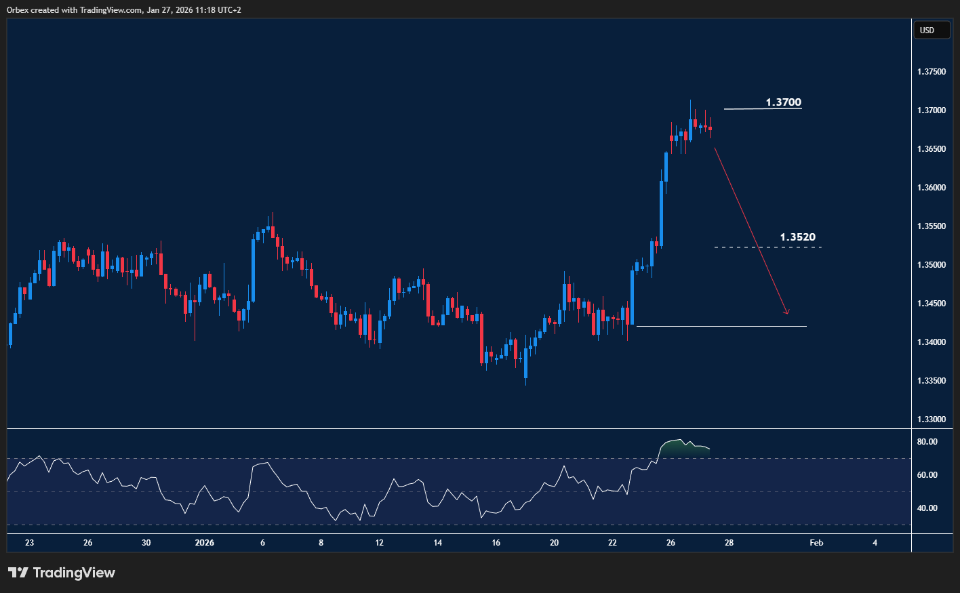Select the 1.33500 price axis label
960x593 pixels.
tap(932, 381)
